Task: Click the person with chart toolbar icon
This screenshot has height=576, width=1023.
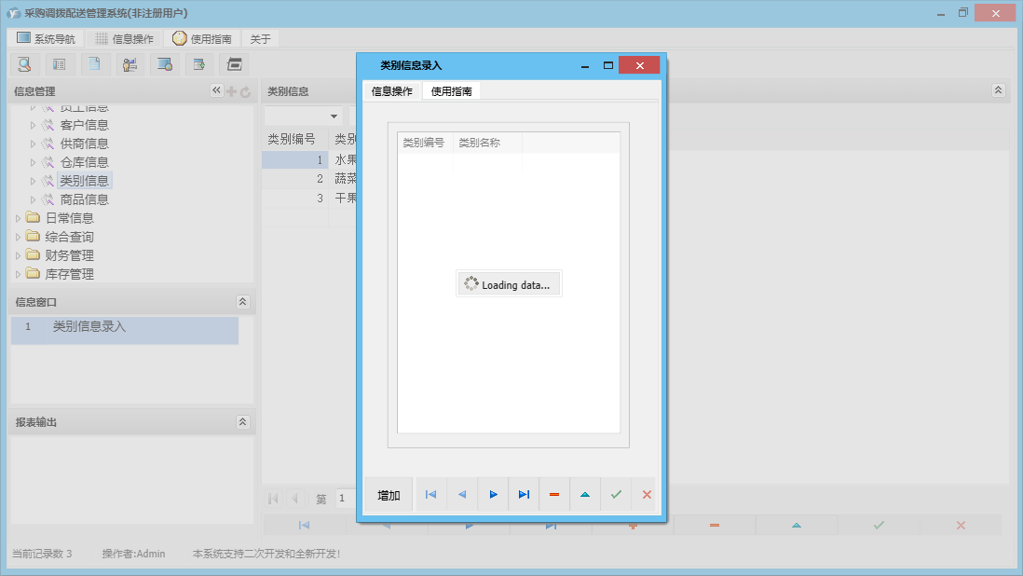Action: point(130,64)
